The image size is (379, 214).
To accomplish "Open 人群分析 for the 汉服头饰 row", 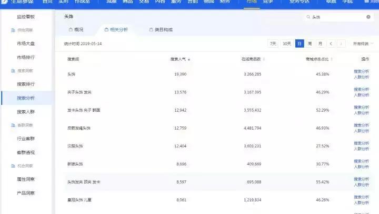I will [x=361, y=149].
